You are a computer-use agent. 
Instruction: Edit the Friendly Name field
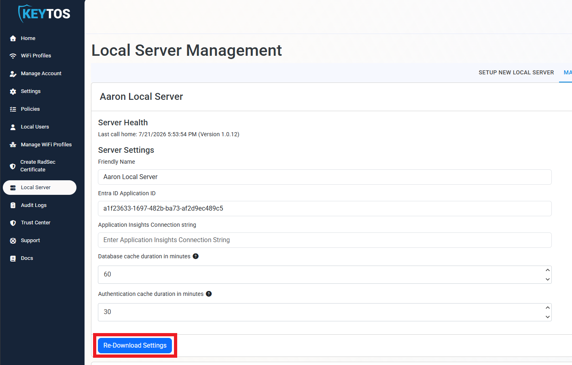325,177
